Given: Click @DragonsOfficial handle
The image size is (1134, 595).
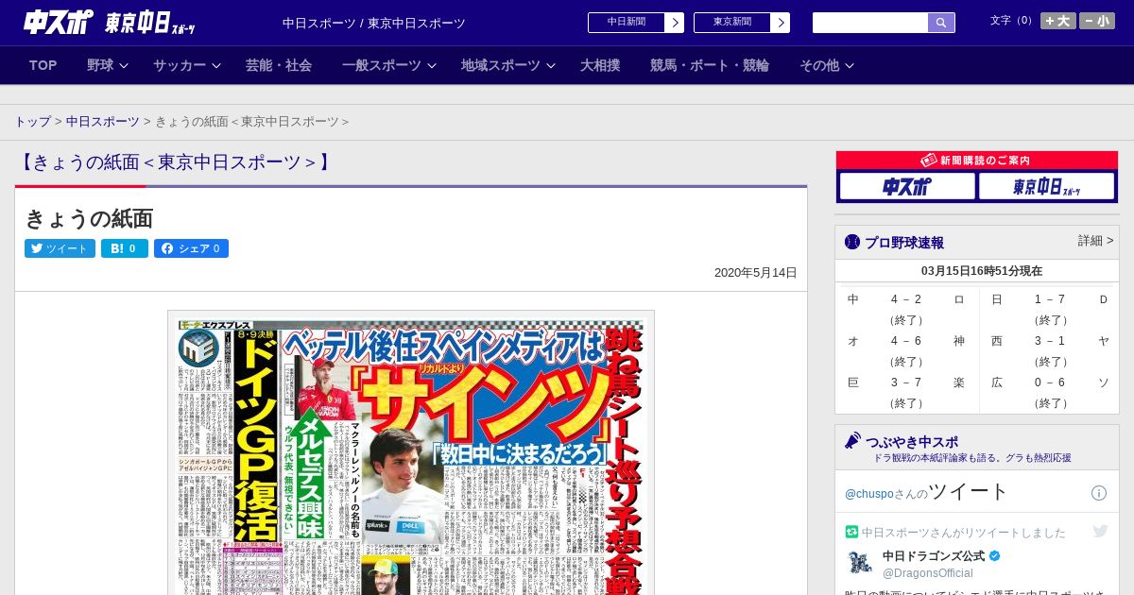Looking at the screenshot, I should pyautogui.click(x=928, y=573).
